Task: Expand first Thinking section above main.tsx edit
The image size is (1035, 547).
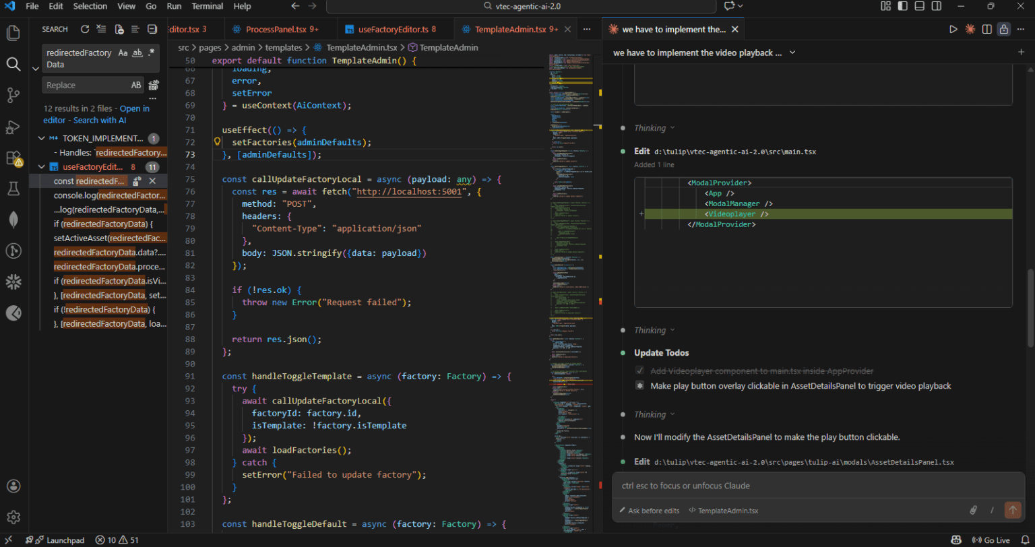Action: click(654, 128)
